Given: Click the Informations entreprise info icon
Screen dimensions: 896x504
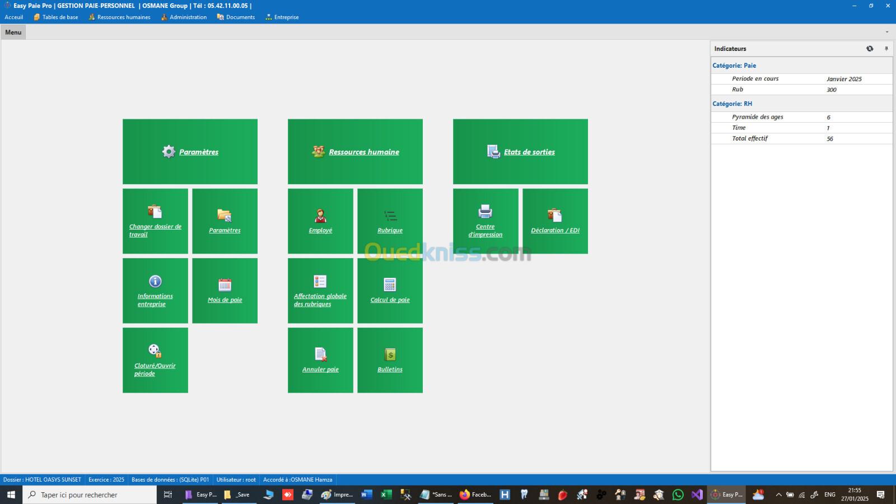Looking at the screenshot, I should click(x=155, y=281).
